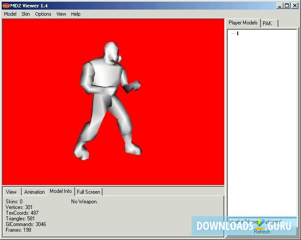Open the Options menu
The image size is (301, 240).
pyautogui.click(x=43, y=14)
